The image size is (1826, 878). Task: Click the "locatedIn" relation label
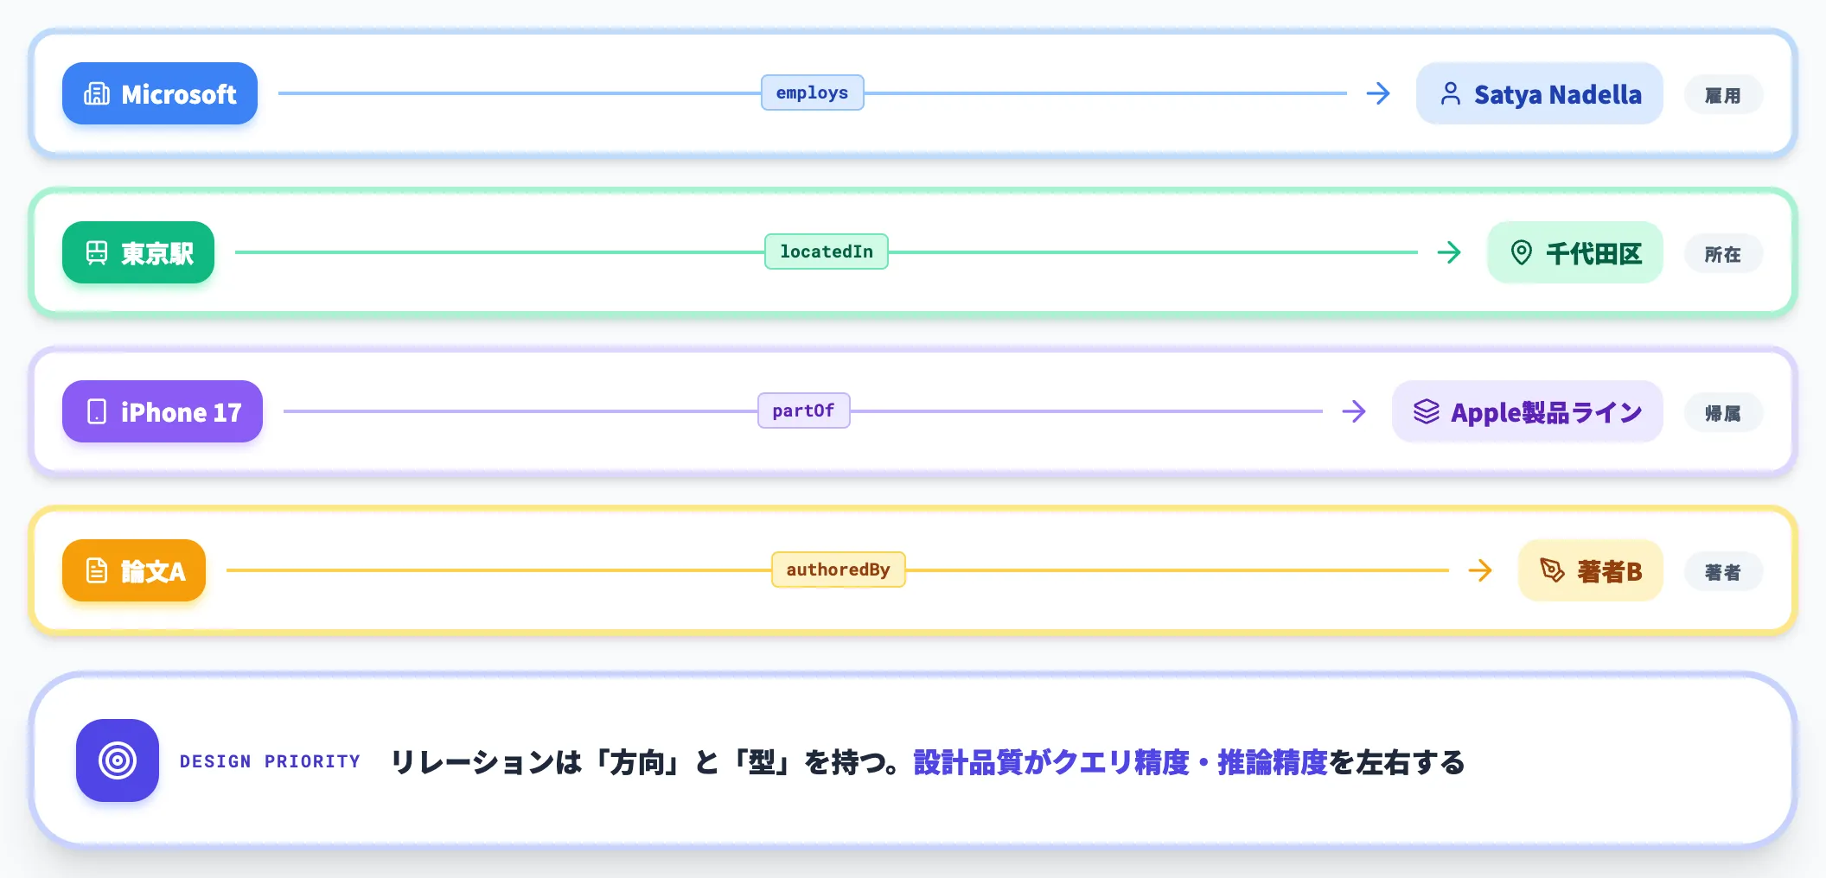tap(827, 251)
